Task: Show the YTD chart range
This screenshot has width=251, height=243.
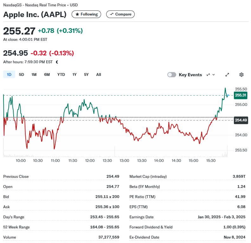Action: coord(61,74)
